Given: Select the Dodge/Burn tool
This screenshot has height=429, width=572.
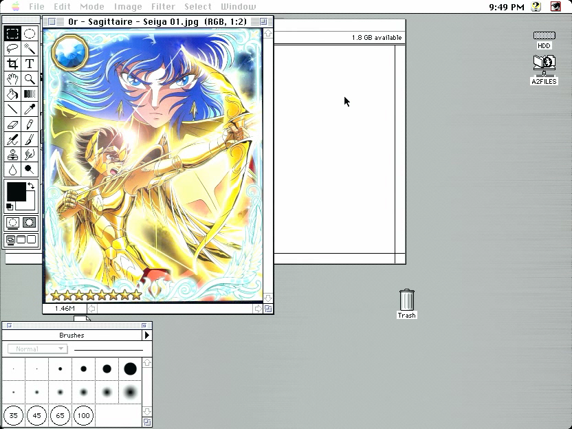Looking at the screenshot, I should 30,170.
